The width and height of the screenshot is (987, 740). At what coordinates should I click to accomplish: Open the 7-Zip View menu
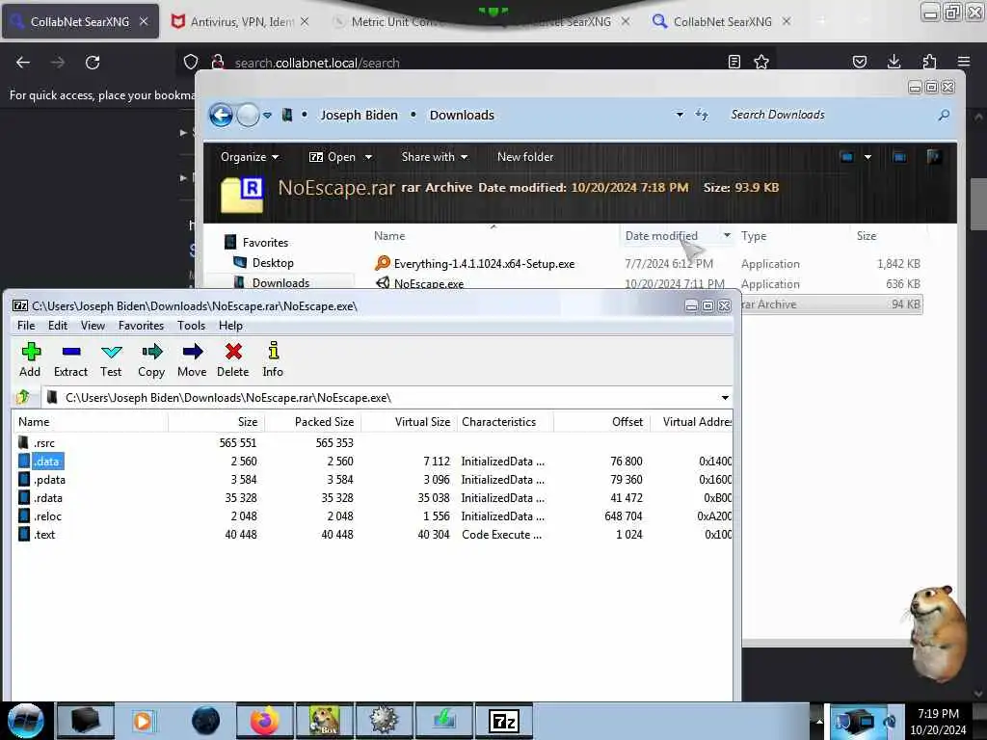[x=93, y=326]
